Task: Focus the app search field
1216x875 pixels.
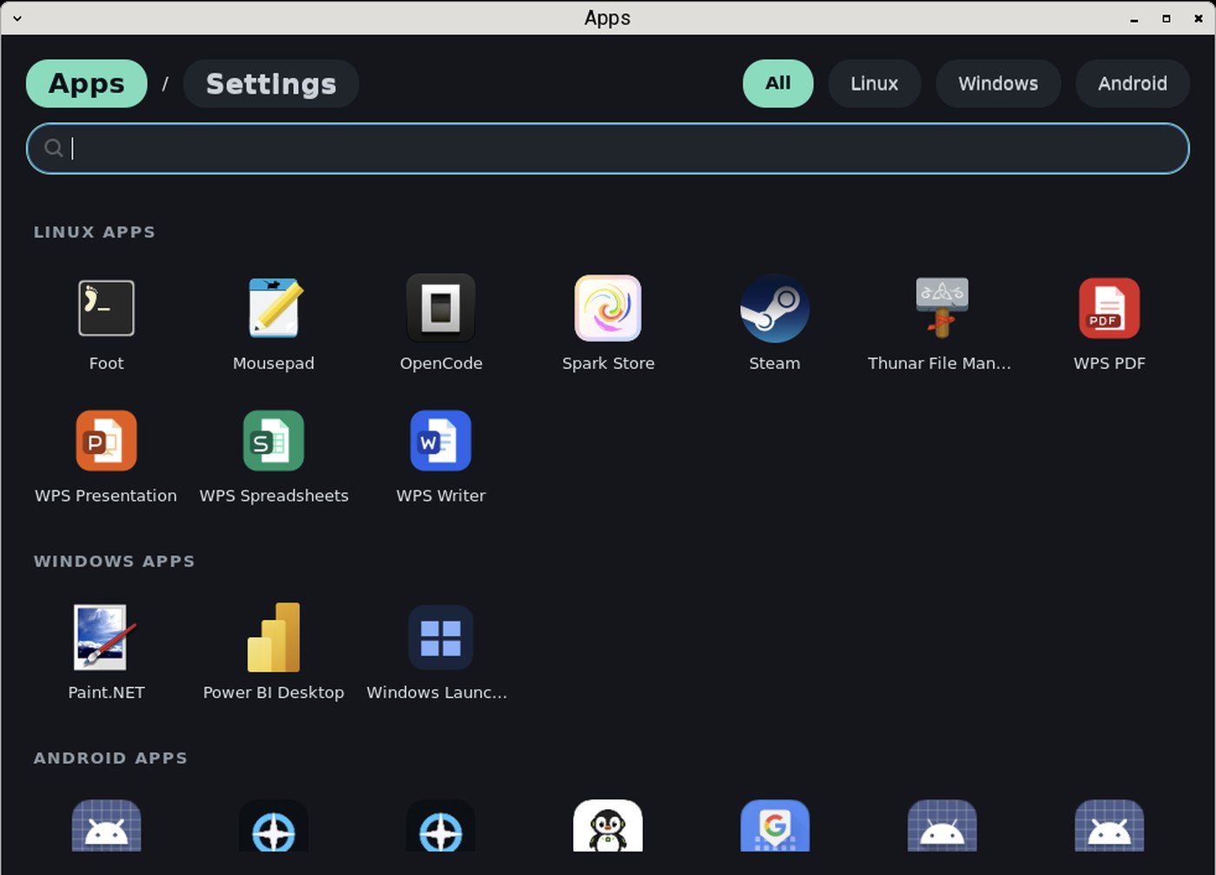Action: [608, 148]
